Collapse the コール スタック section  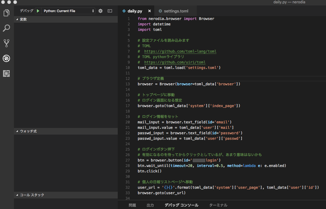pyautogui.click(x=32, y=195)
